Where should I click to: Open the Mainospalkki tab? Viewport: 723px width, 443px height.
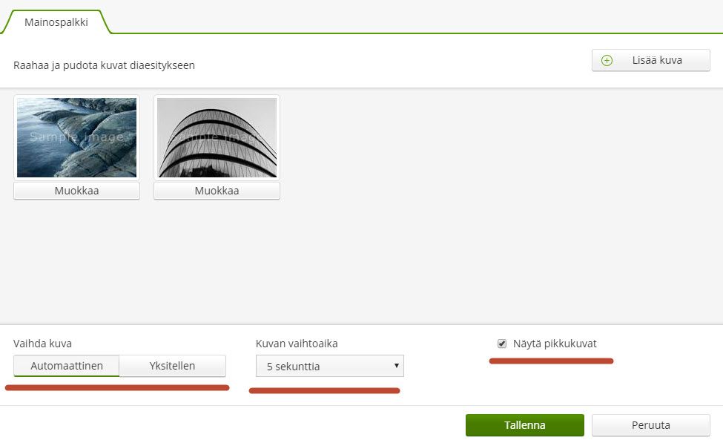[x=56, y=22]
